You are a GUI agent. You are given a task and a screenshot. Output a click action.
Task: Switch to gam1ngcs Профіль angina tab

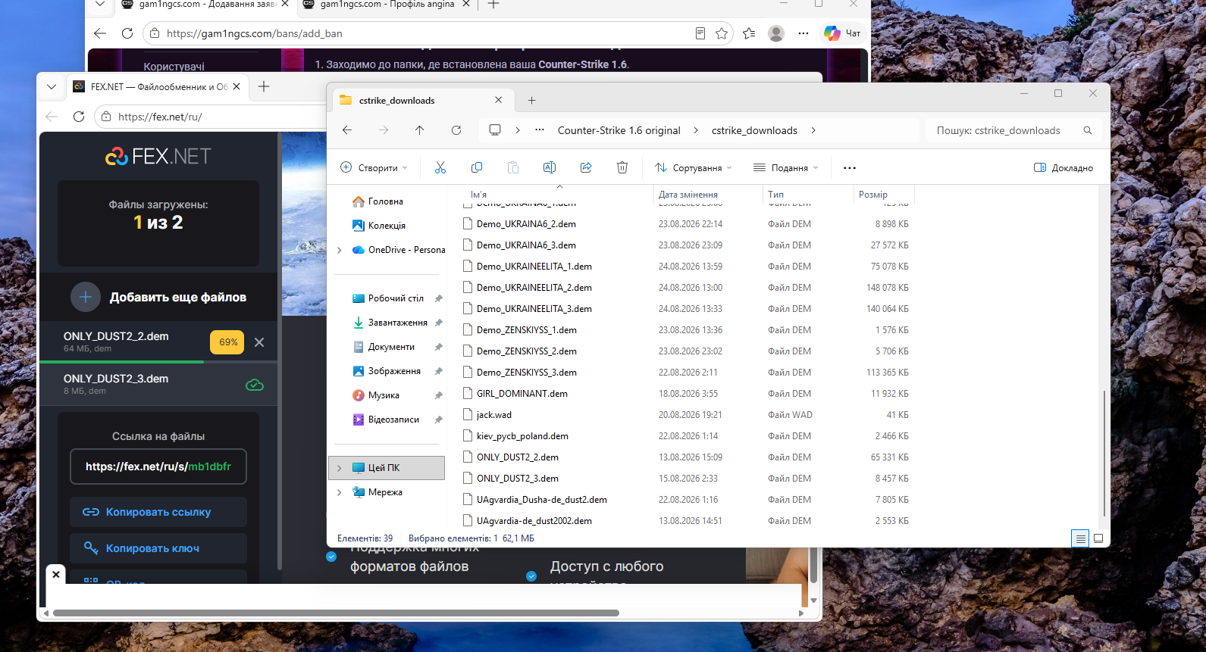(387, 5)
